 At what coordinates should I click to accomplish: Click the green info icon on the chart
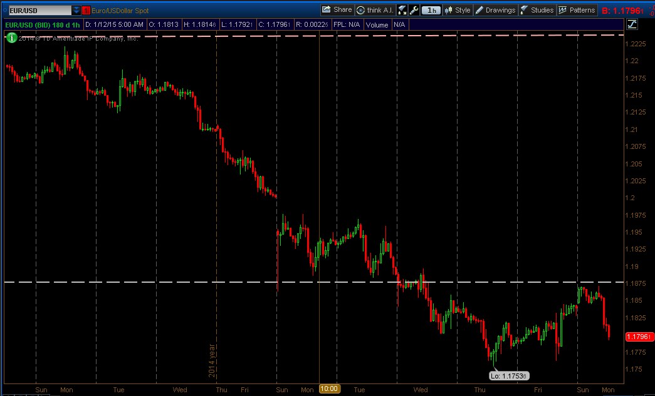coord(11,38)
